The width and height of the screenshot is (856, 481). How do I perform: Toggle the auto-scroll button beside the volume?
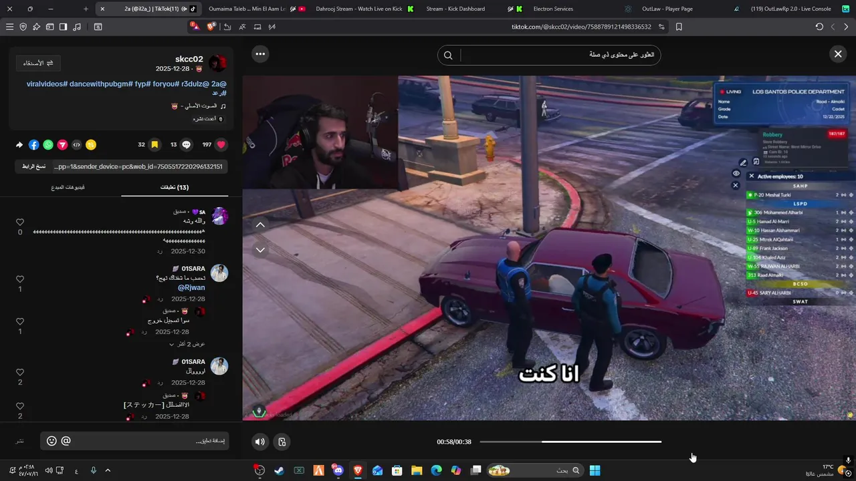282,442
